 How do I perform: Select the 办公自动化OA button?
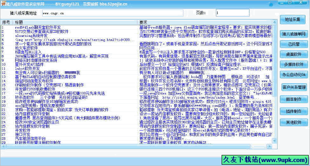pos(294,75)
